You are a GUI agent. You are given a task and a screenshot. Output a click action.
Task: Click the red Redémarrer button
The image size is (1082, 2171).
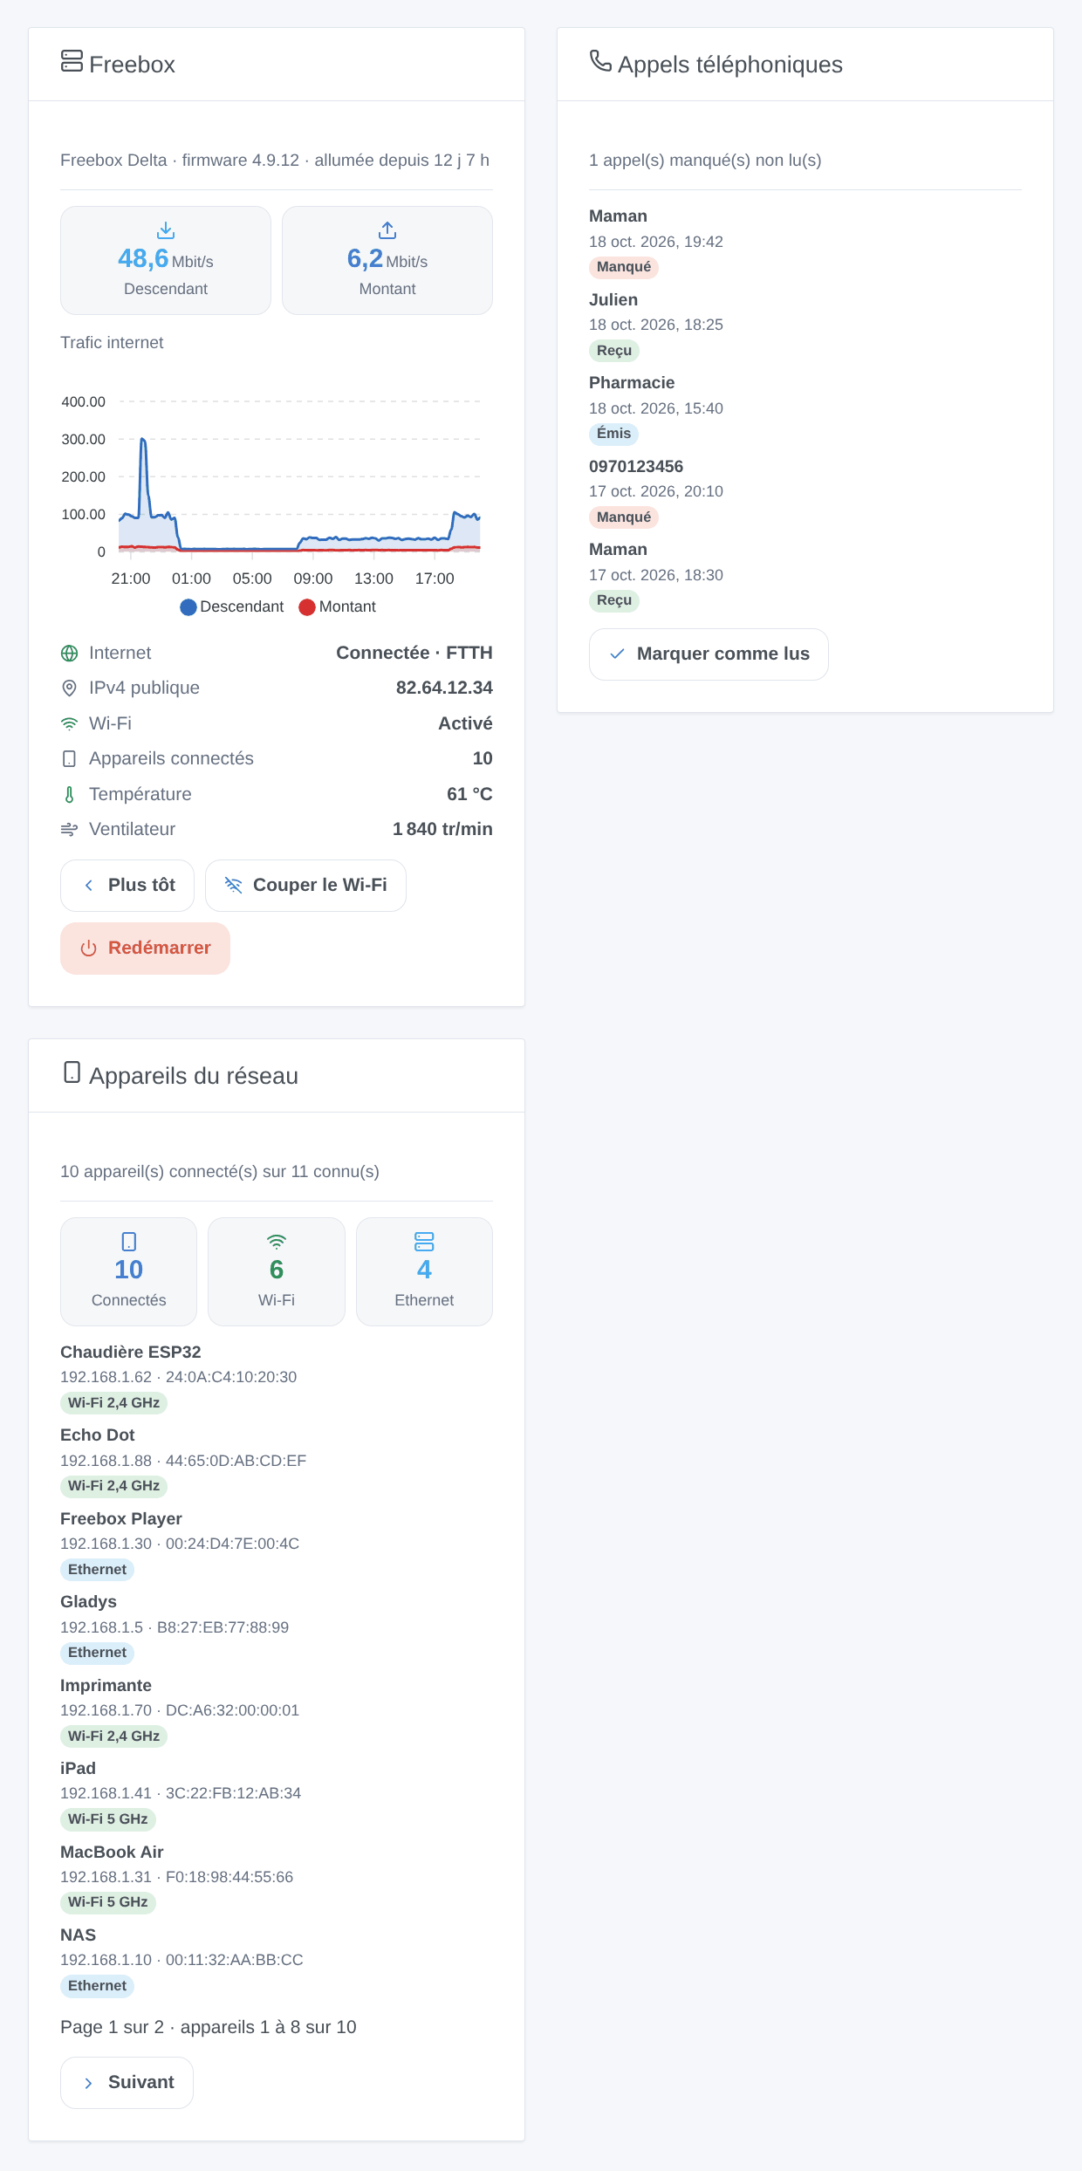[x=145, y=949]
